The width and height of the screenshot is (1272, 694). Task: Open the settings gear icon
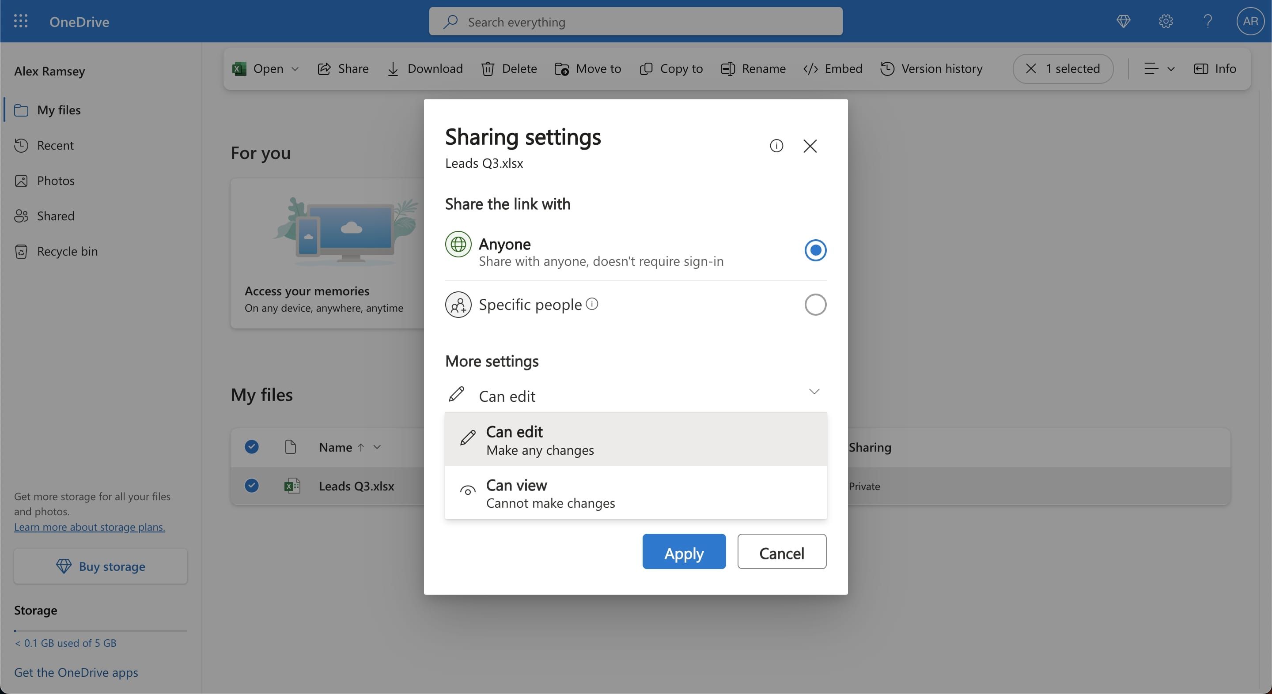click(x=1166, y=21)
